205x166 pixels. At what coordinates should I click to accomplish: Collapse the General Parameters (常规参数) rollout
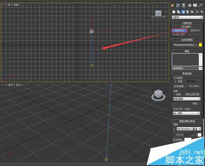coord(187,74)
